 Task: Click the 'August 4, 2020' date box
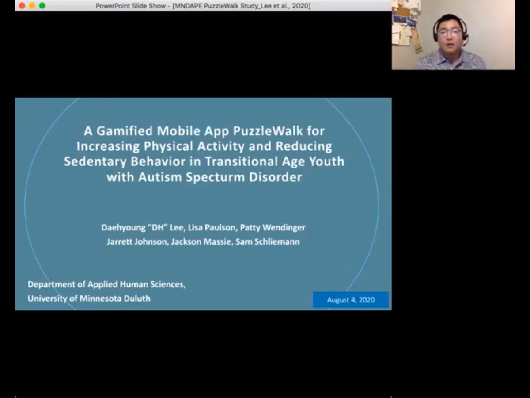coord(351,300)
